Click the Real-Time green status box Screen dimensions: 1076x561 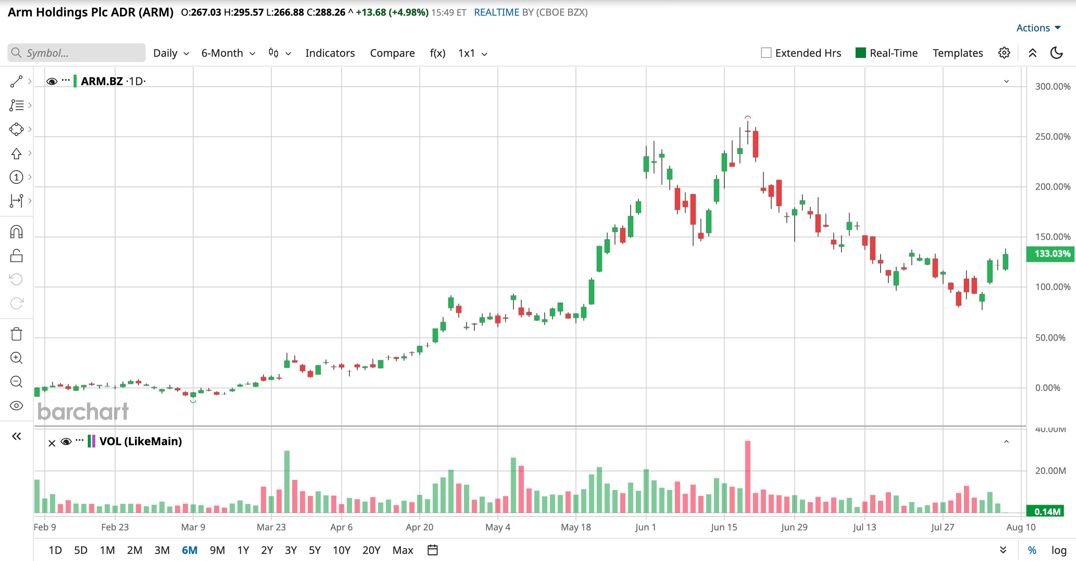pos(860,53)
